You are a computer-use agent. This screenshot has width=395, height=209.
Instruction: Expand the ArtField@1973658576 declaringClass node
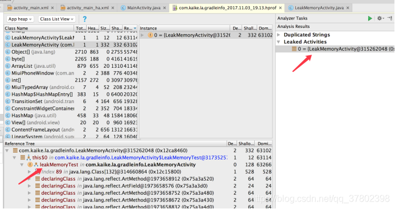[x=30, y=186]
